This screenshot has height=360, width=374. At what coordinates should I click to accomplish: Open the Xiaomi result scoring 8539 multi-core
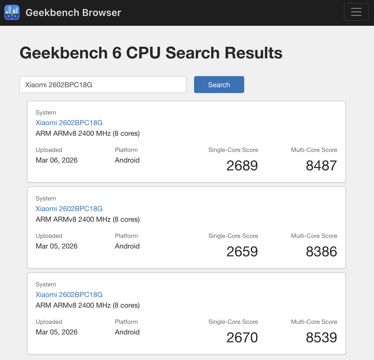click(x=69, y=295)
